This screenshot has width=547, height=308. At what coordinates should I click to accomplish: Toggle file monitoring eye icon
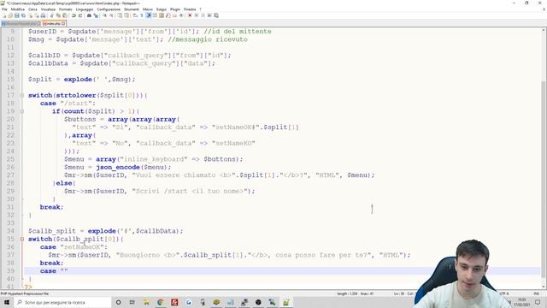click(x=181, y=15)
